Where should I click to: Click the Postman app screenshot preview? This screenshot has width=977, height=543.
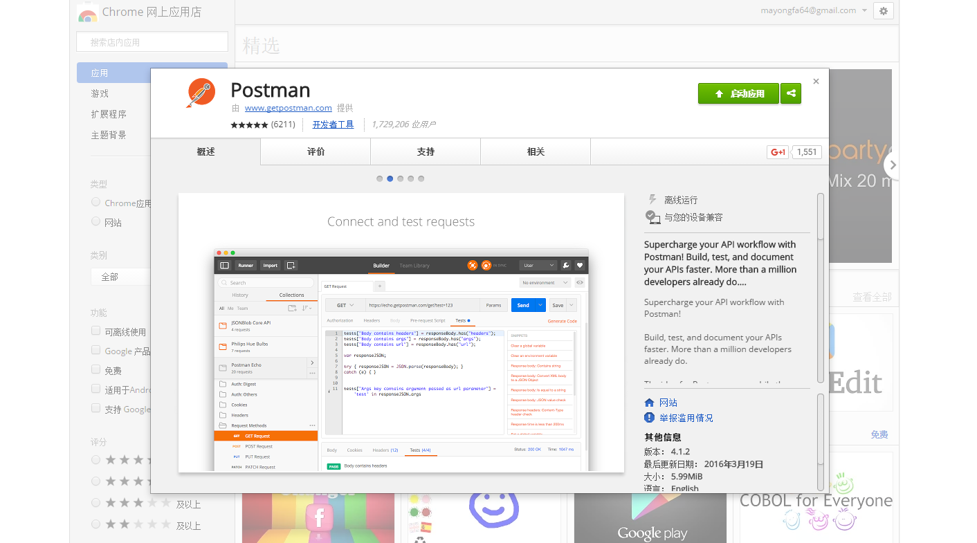401,333
